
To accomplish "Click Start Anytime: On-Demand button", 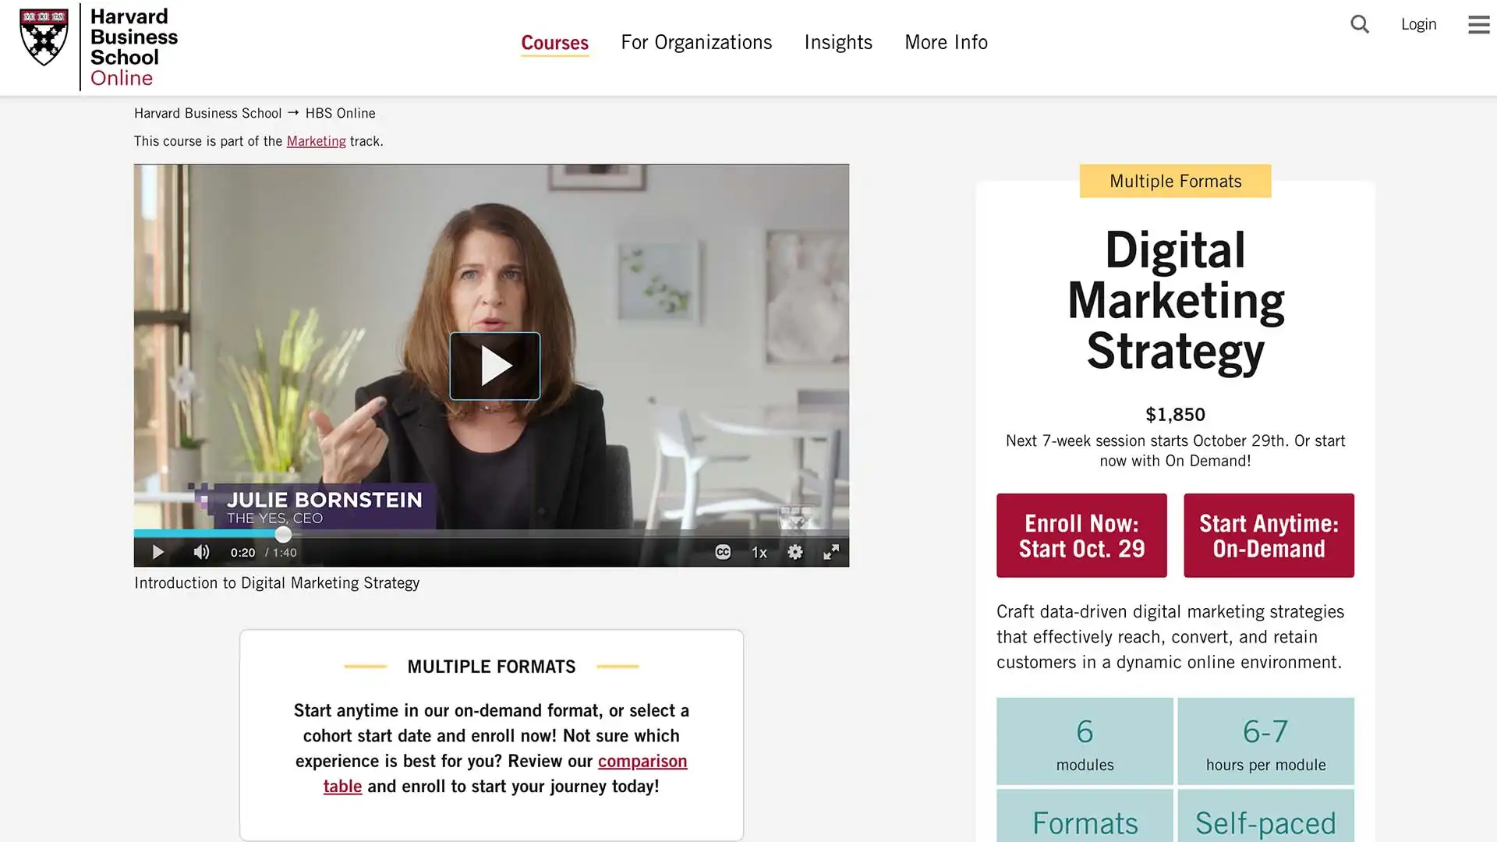I will coord(1269,536).
